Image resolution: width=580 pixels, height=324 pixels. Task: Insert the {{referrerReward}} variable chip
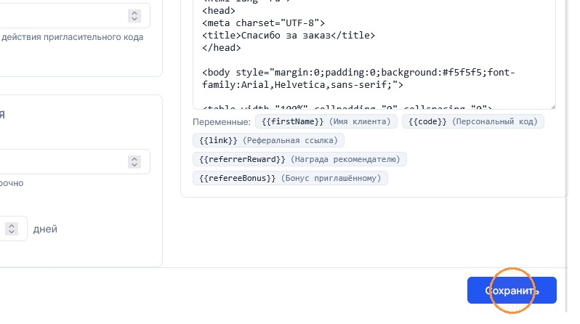coord(299,159)
